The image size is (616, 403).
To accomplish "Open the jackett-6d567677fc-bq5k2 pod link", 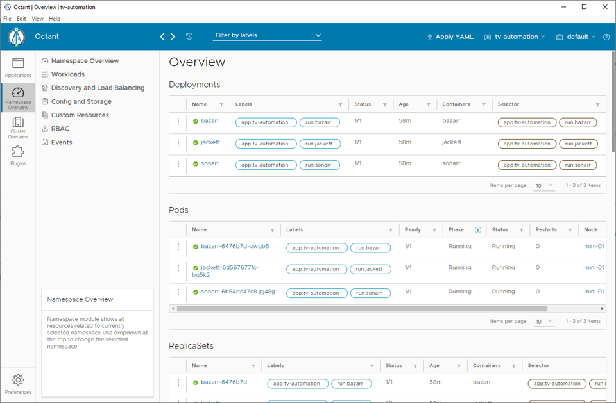I will [x=225, y=271].
